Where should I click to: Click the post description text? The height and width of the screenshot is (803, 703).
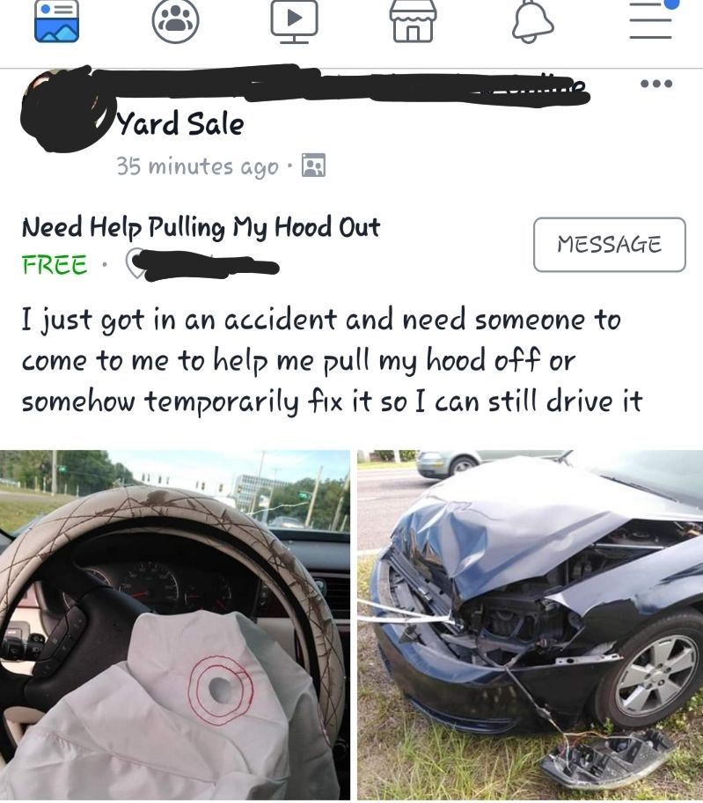[332, 360]
